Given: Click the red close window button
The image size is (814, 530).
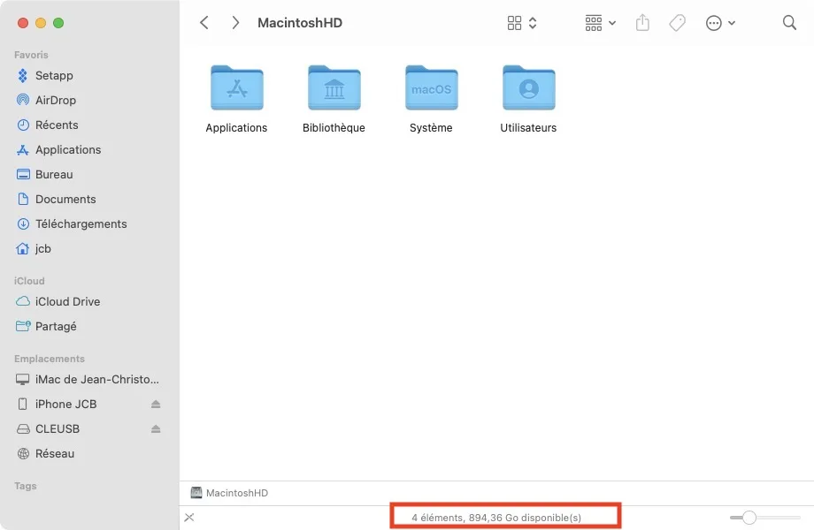Looking at the screenshot, I should click(23, 23).
